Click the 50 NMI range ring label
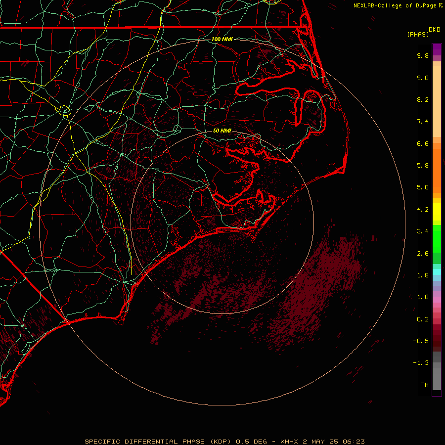Image resolution: width=445 pixels, height=445 pixels. (222, 131)
